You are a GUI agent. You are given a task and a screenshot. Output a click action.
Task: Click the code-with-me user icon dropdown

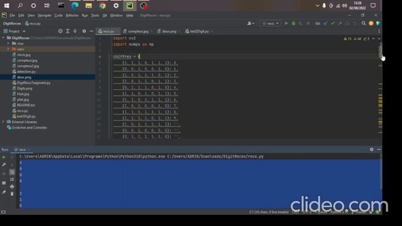click(251, 23)
